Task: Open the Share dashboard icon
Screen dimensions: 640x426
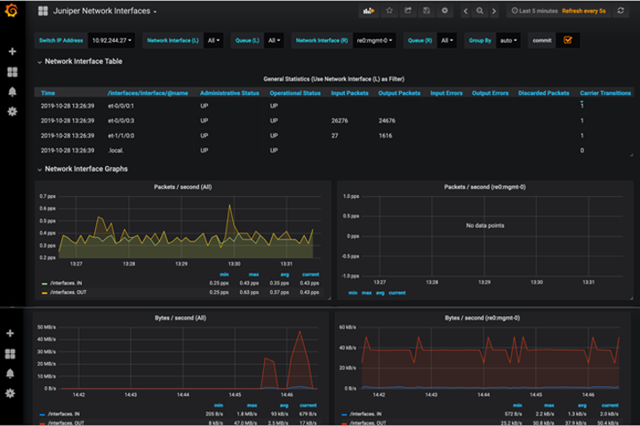Action: tap(408, 12)
